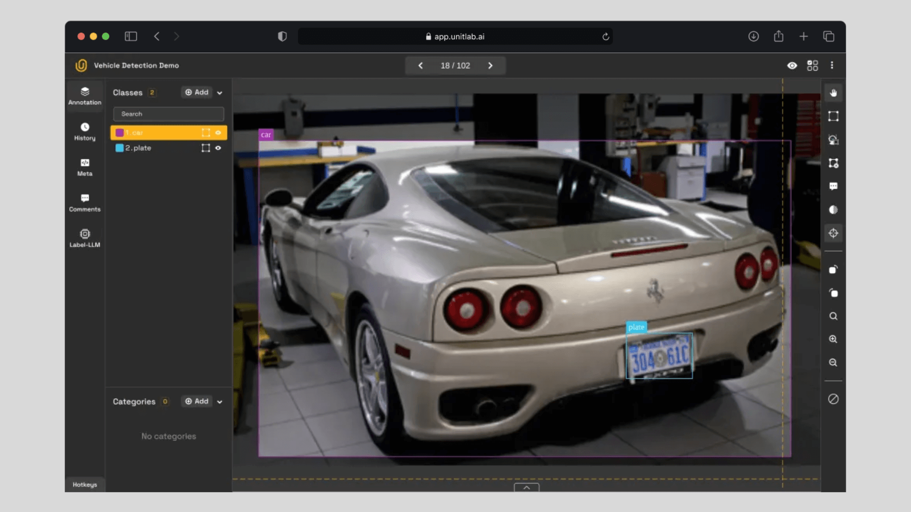Click the Add button for Categories
The height and width of the screenshot is (512, 911).
[x=196, y=402]
